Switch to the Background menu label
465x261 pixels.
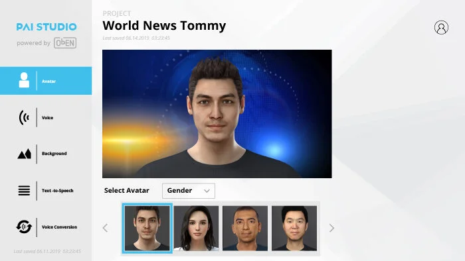(54, 154)
